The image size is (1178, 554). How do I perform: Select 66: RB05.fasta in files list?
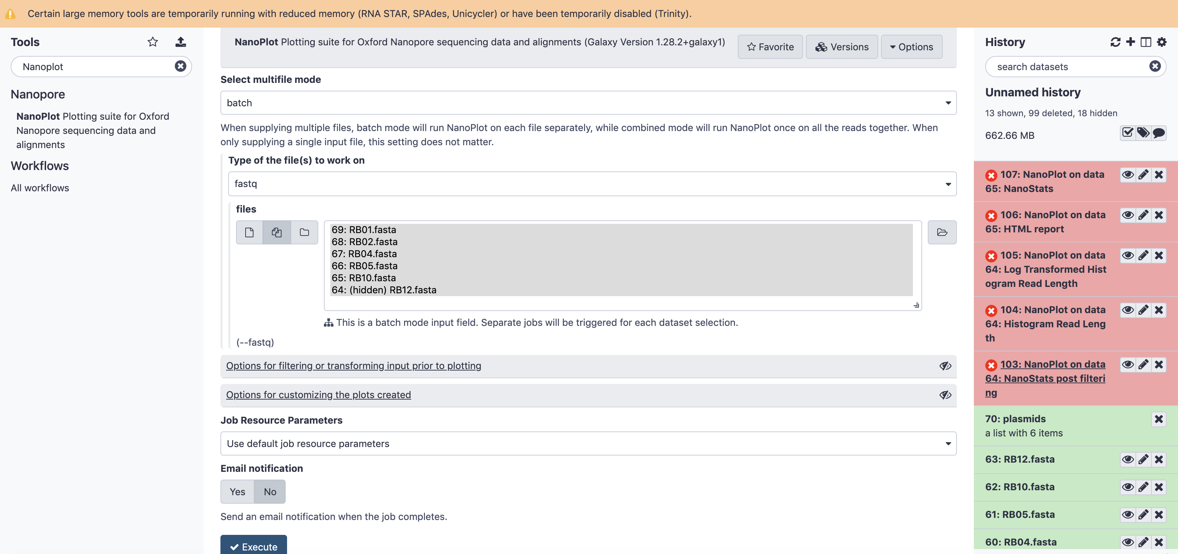(622, 266)
